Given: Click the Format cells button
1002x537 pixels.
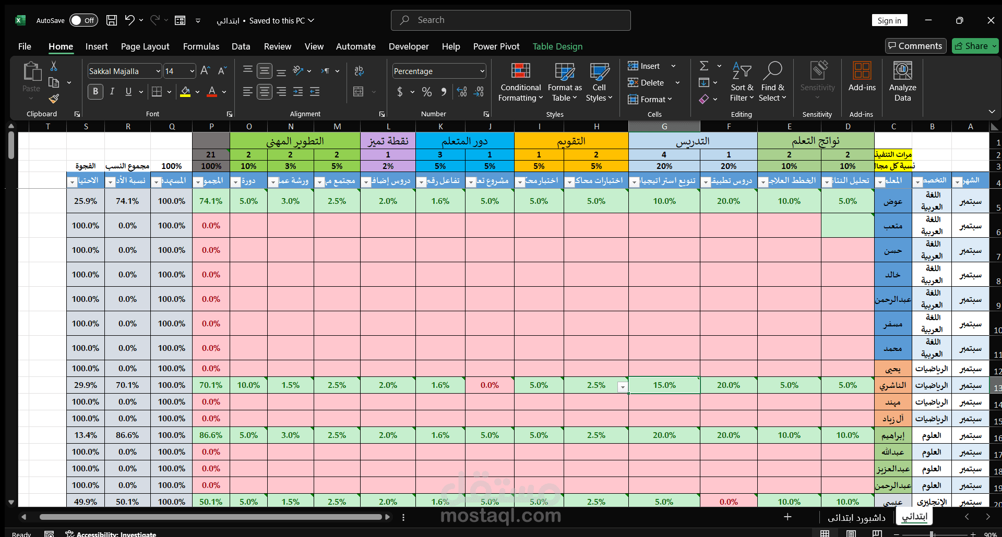Looking at the screenshot, I should (650, 99).
